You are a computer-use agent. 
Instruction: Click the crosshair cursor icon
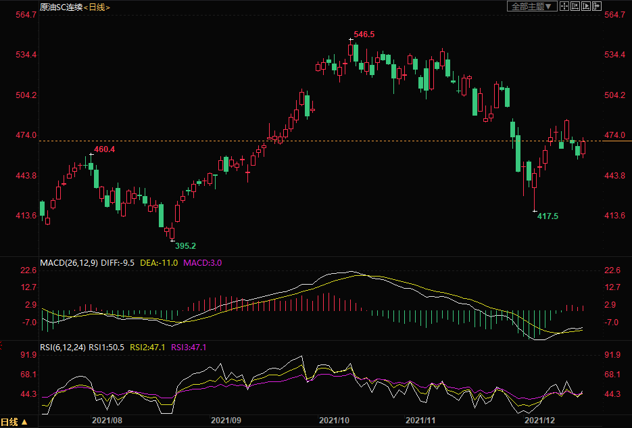(x=565, y=6)
